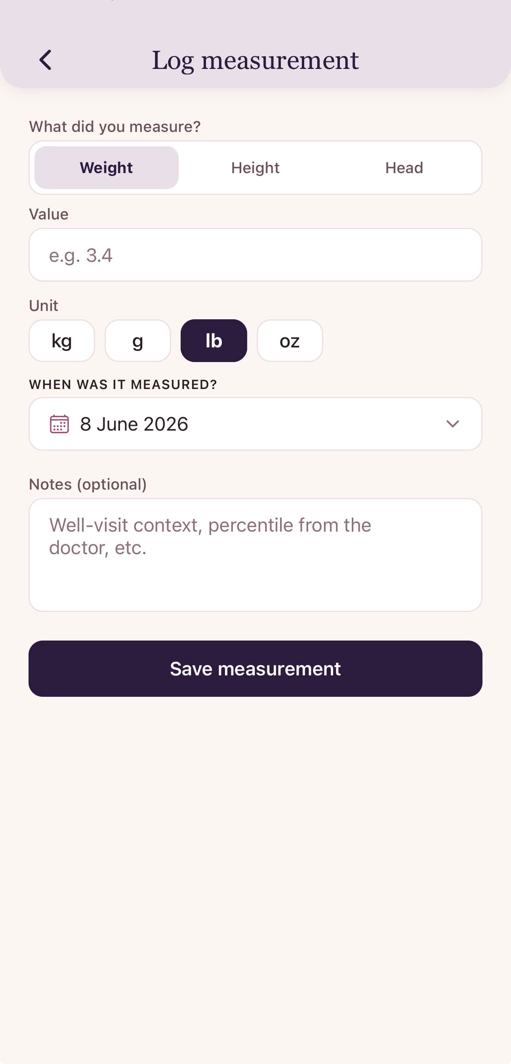Save the measurement
The image size is (511, 1064).
[x=255, y=669]
